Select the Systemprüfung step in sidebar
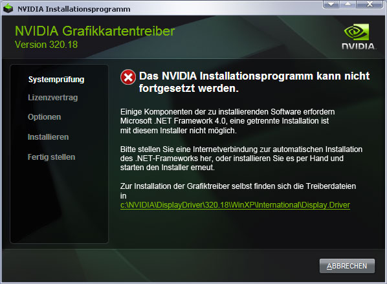 tap(56, 80)
